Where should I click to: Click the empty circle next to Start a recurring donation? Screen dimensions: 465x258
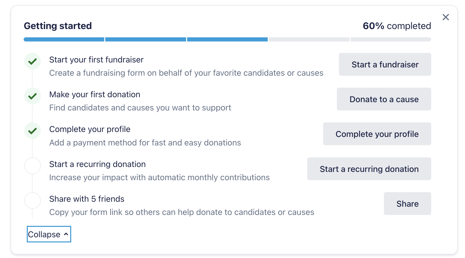[x=32, y=166]
